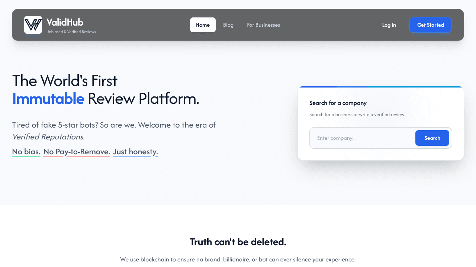Click the Log in link
Image resolution: width=476 pixels, height=267 pixels.
[389, 25]
